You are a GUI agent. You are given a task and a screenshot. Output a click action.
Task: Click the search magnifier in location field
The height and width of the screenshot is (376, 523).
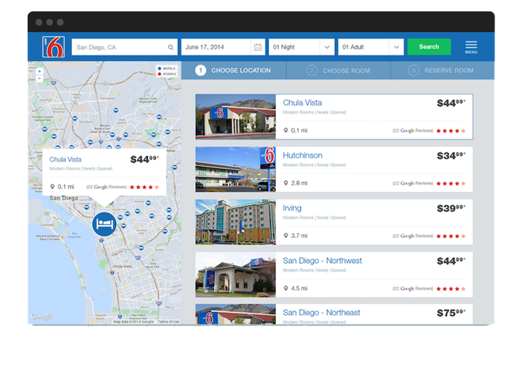(x=171, y=47)
